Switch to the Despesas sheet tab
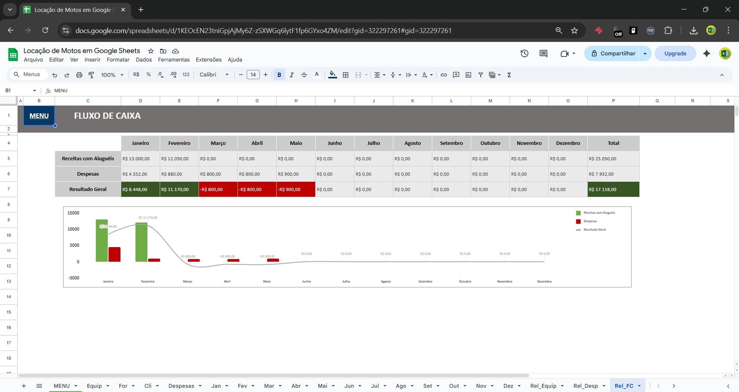Image resolution: width=739 pixels, height=392 pixels. 181,386
